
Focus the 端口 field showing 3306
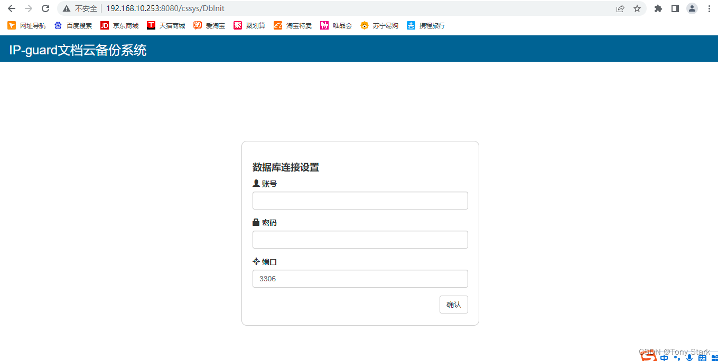(360, 279)
